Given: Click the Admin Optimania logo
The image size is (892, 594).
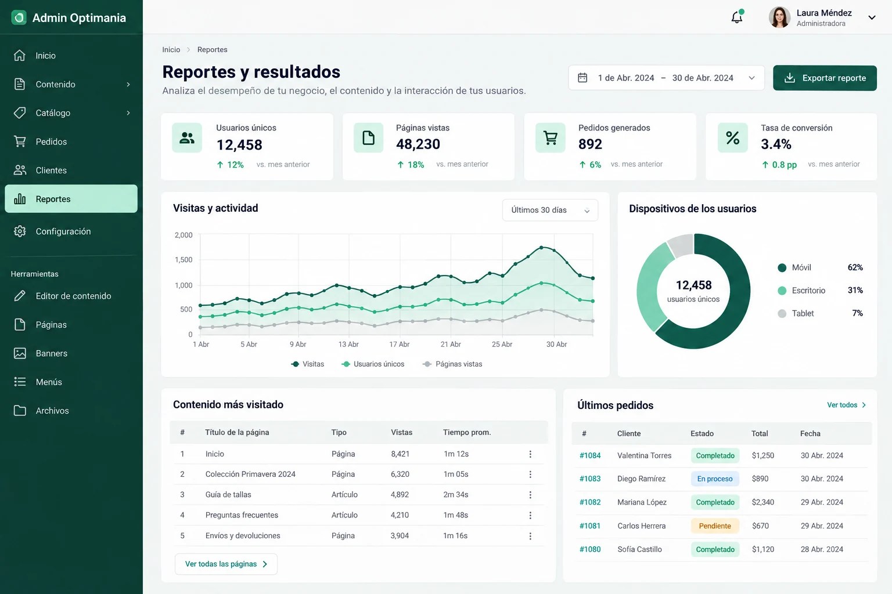Looking at the screenshot, I should click(x=19, y=17).
